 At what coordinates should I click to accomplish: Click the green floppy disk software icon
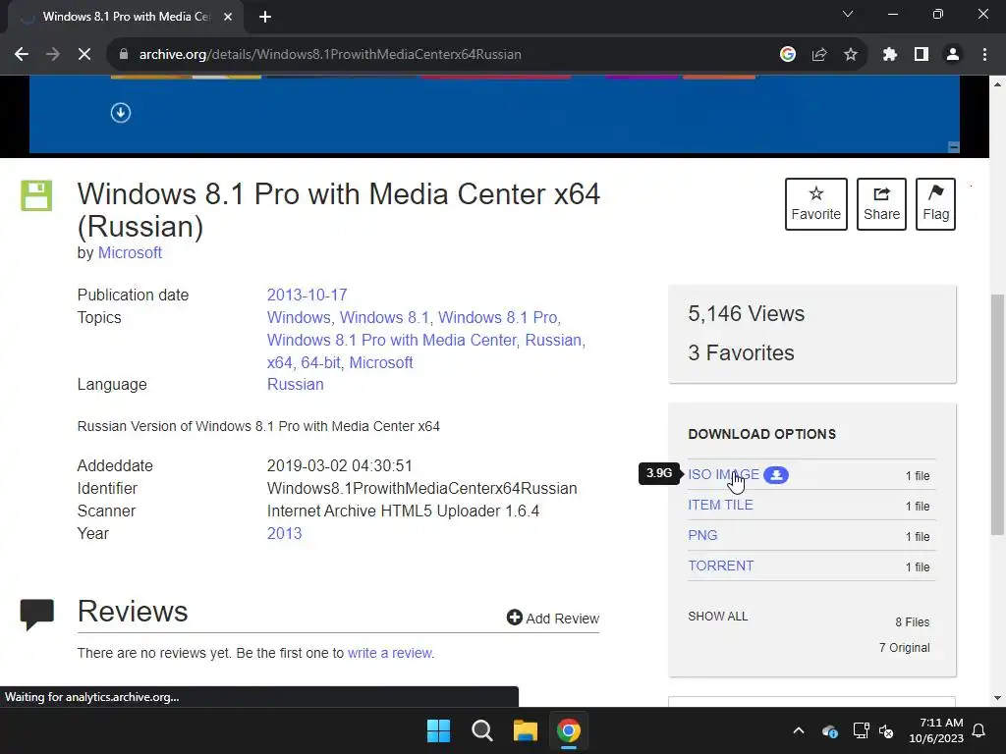click(x=36, y=195)
